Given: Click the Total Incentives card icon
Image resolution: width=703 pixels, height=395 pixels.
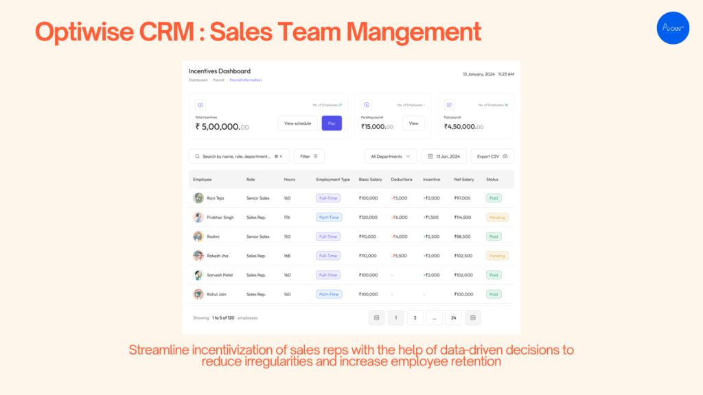Looking at the screenshot, I should 200,105.
